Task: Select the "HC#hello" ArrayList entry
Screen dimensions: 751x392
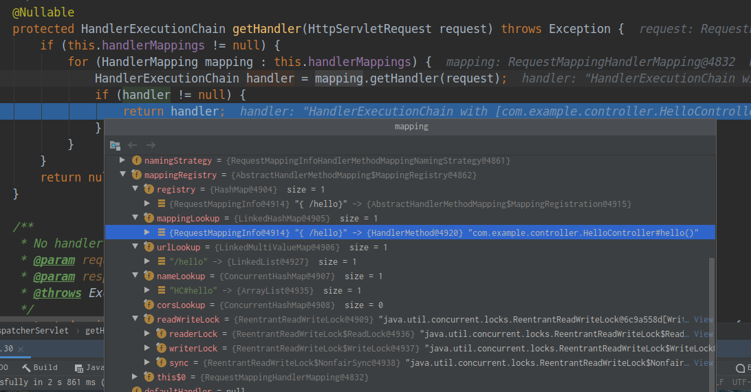Action: tap(227, 290)
